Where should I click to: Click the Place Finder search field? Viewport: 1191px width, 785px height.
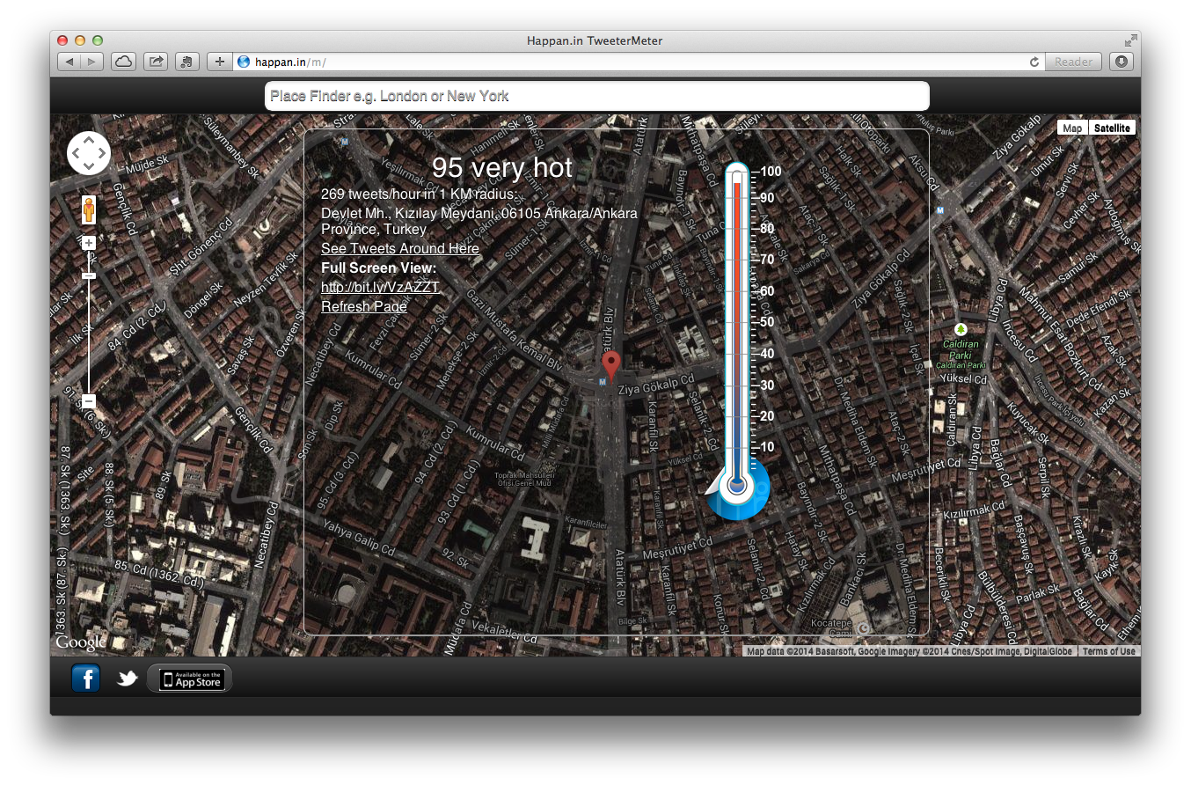[596, 96]
